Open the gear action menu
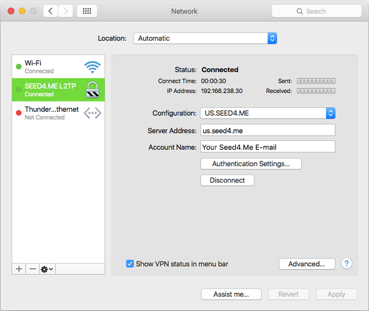The height and width of the screenshot is (311, 369). pos(47,269)
